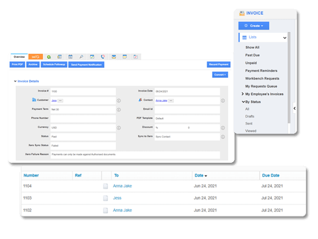Expand My Employee's Invoices
The image size is (318, 239).
[x=242, y=94]
